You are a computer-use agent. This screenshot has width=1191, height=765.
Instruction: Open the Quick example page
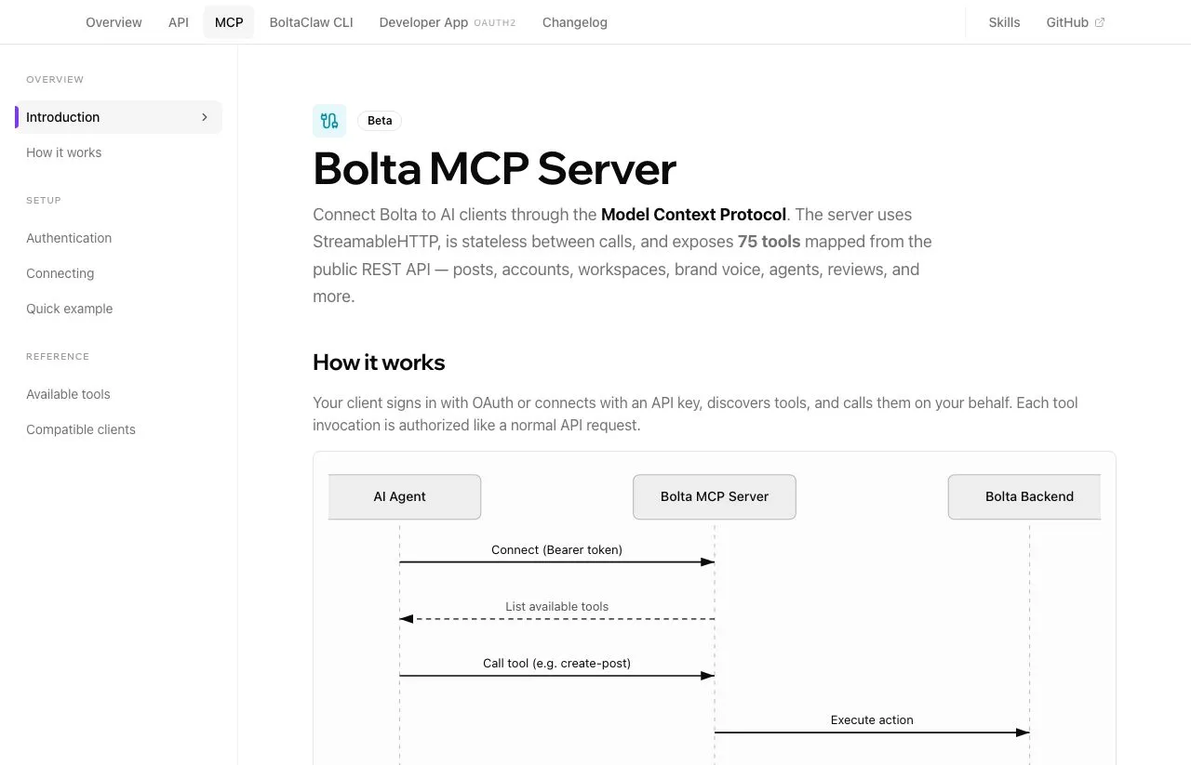[69, 309]
